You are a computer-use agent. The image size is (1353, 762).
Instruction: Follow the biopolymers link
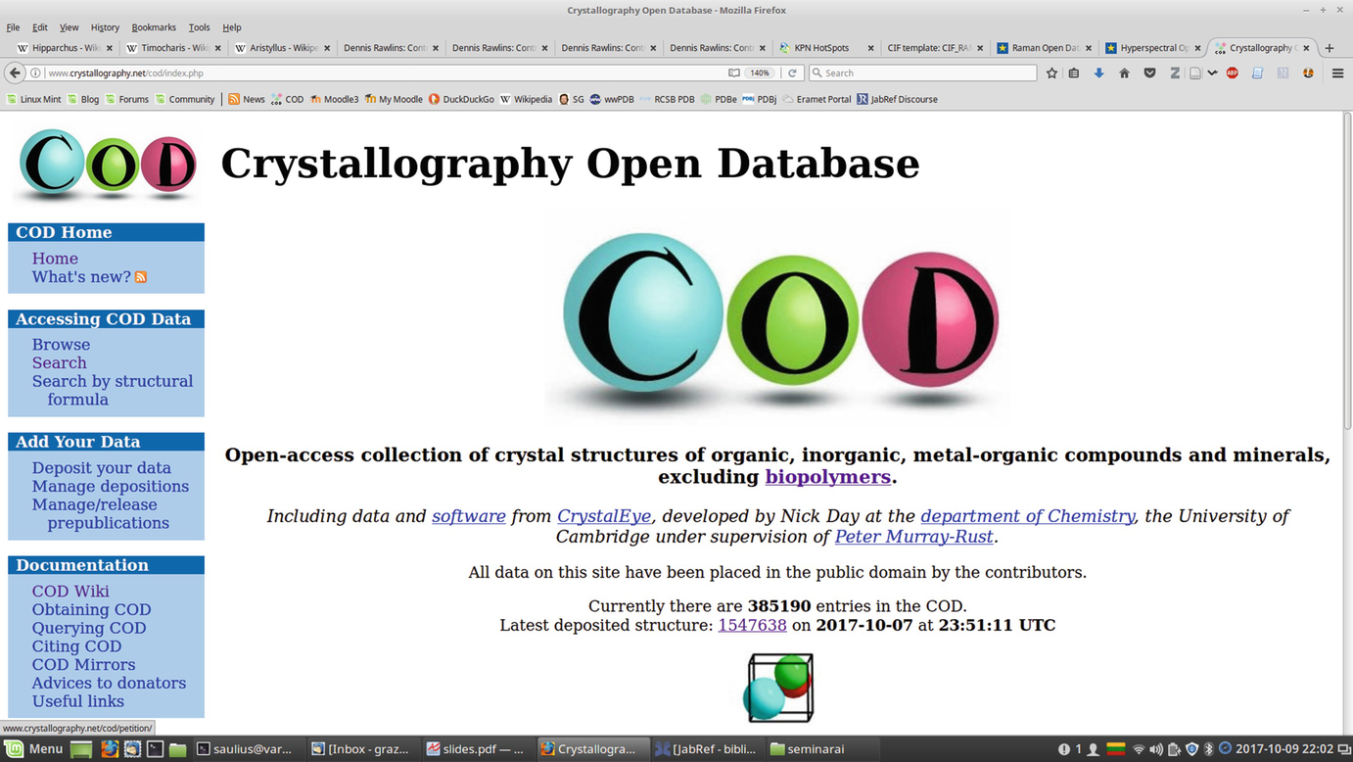(827, 477)
